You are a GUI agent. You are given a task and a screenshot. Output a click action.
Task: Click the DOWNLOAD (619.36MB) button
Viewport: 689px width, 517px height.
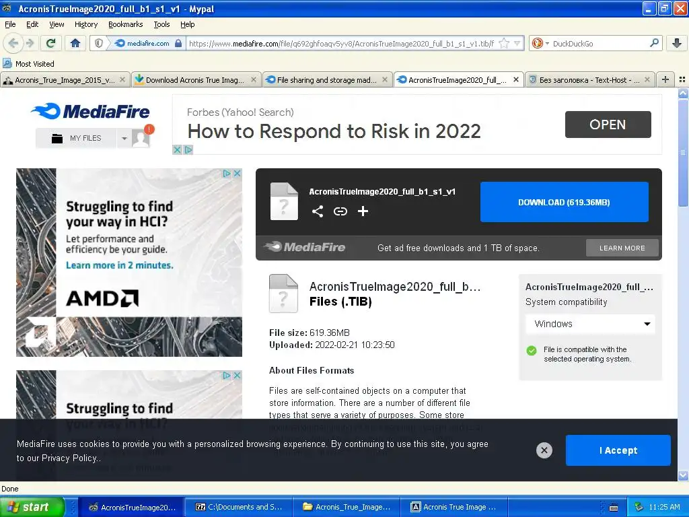[x=565, y=202]
